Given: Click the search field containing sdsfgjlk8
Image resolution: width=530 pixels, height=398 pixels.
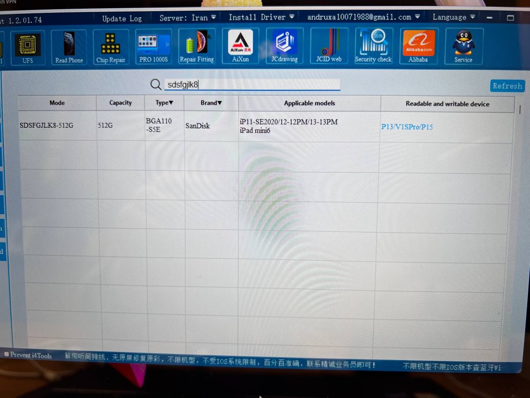Looking at the screenshot, I should click(252, 85).
